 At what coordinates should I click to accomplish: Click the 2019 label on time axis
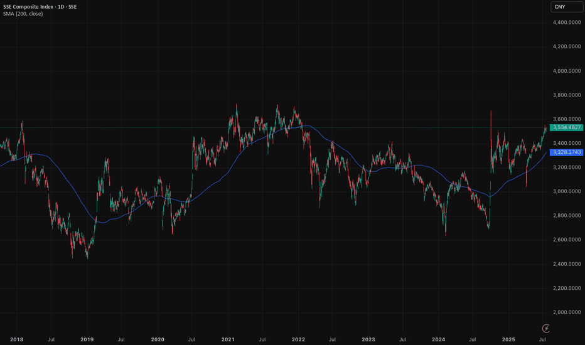click(87, 339)
